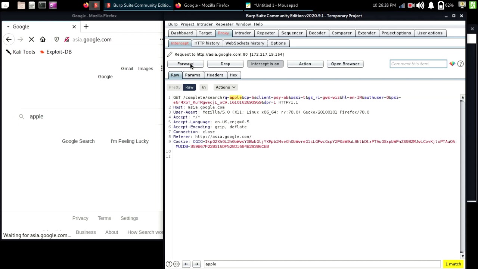Click the search settings gear icon
This screenshot has height=269, width=478.
(176, 264)
